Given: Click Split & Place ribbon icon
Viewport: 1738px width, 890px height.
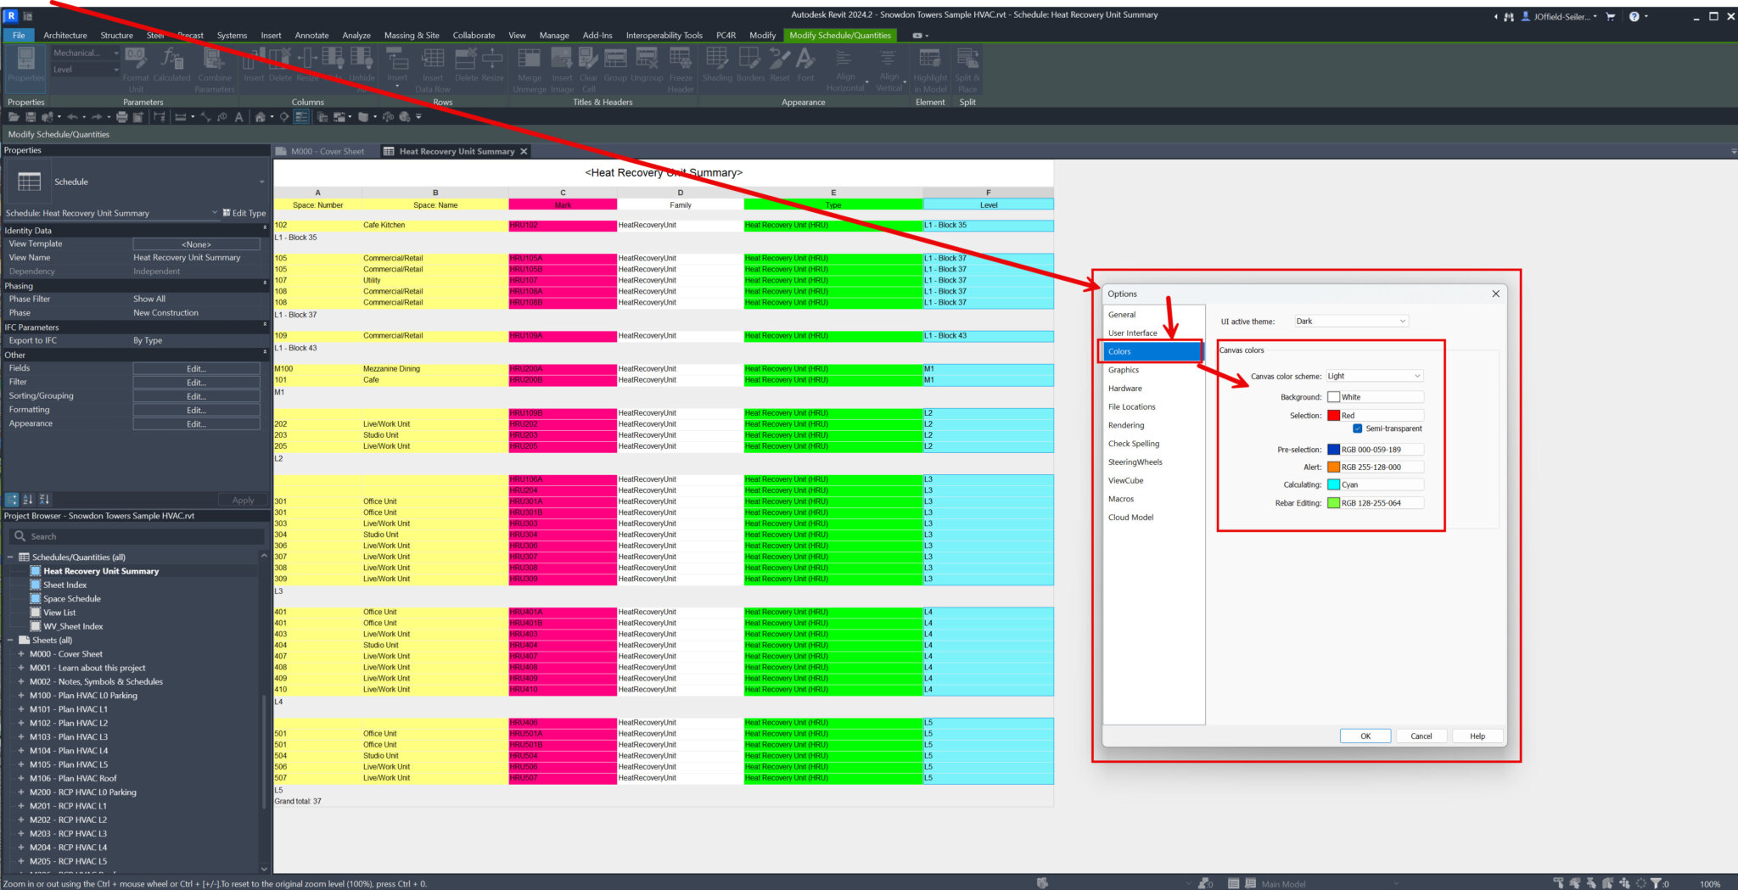Looking at the screenshot, I should coord(967,58).
